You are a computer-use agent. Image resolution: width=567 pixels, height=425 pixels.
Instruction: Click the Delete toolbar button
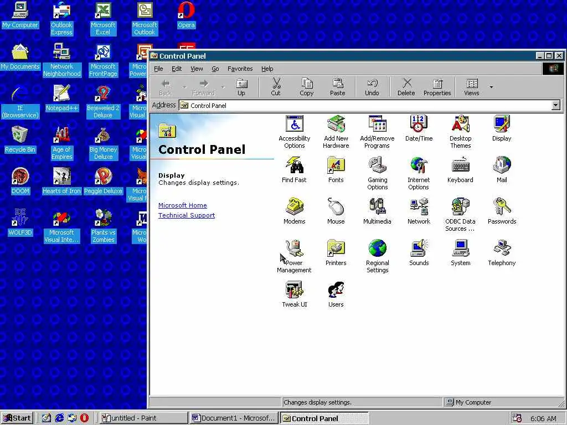coord(406,87)
